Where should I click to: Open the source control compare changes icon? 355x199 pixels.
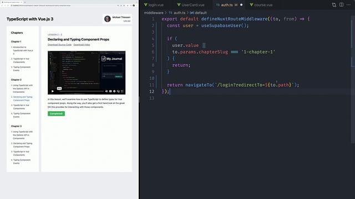pos(334,5)
